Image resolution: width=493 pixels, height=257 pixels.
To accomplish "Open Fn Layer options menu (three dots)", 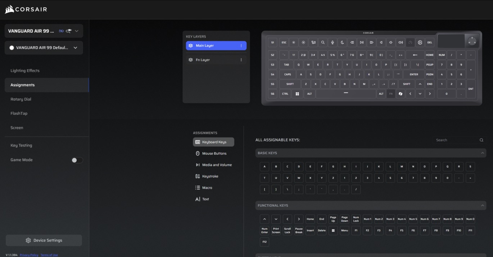I will 241,60.
